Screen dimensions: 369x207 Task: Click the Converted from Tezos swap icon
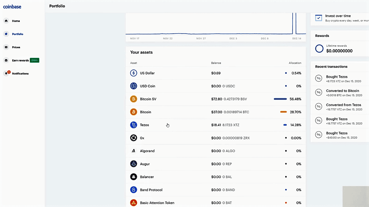coord(319,107)
